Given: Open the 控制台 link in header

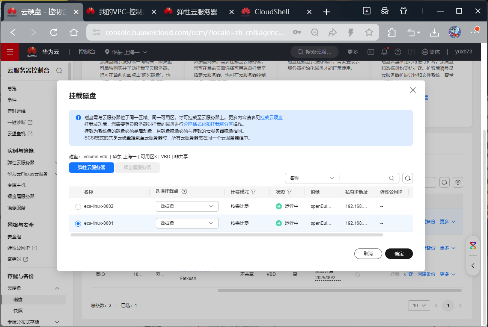Looking at the screenshot, I should (x=87, y=52).
